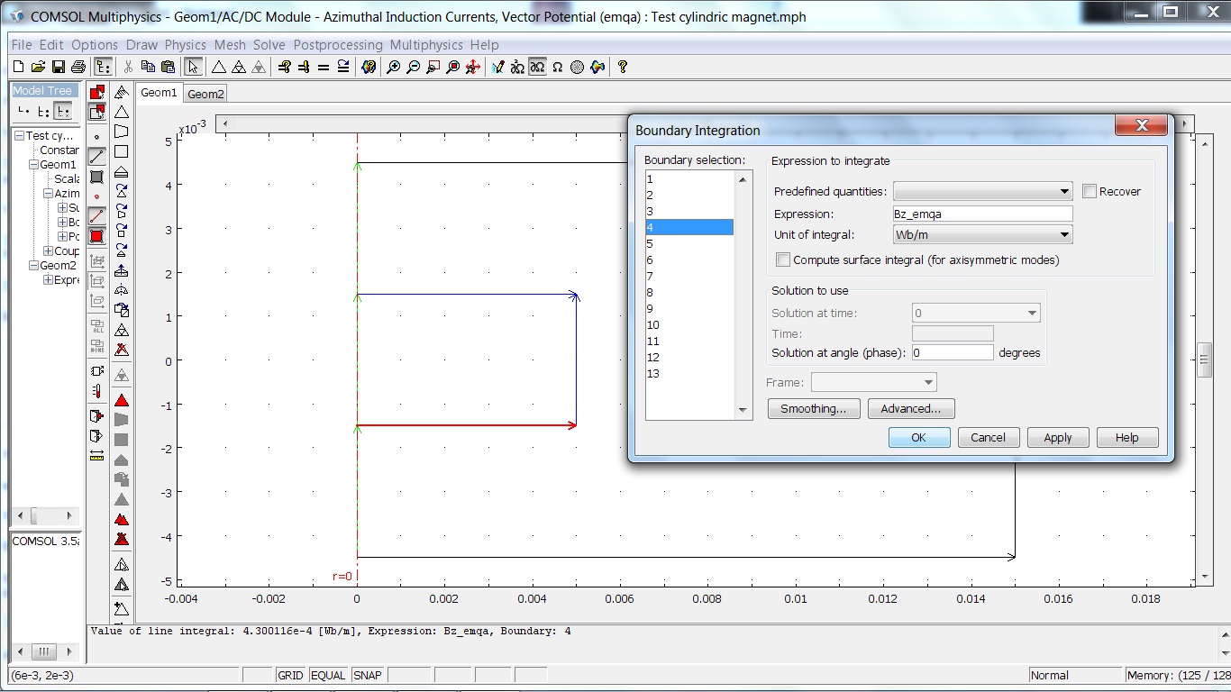Click the Apply button
The image size is (1231, 692).
(x=1058, y=437)
